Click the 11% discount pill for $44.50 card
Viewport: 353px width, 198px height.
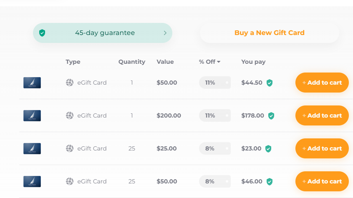214,83
